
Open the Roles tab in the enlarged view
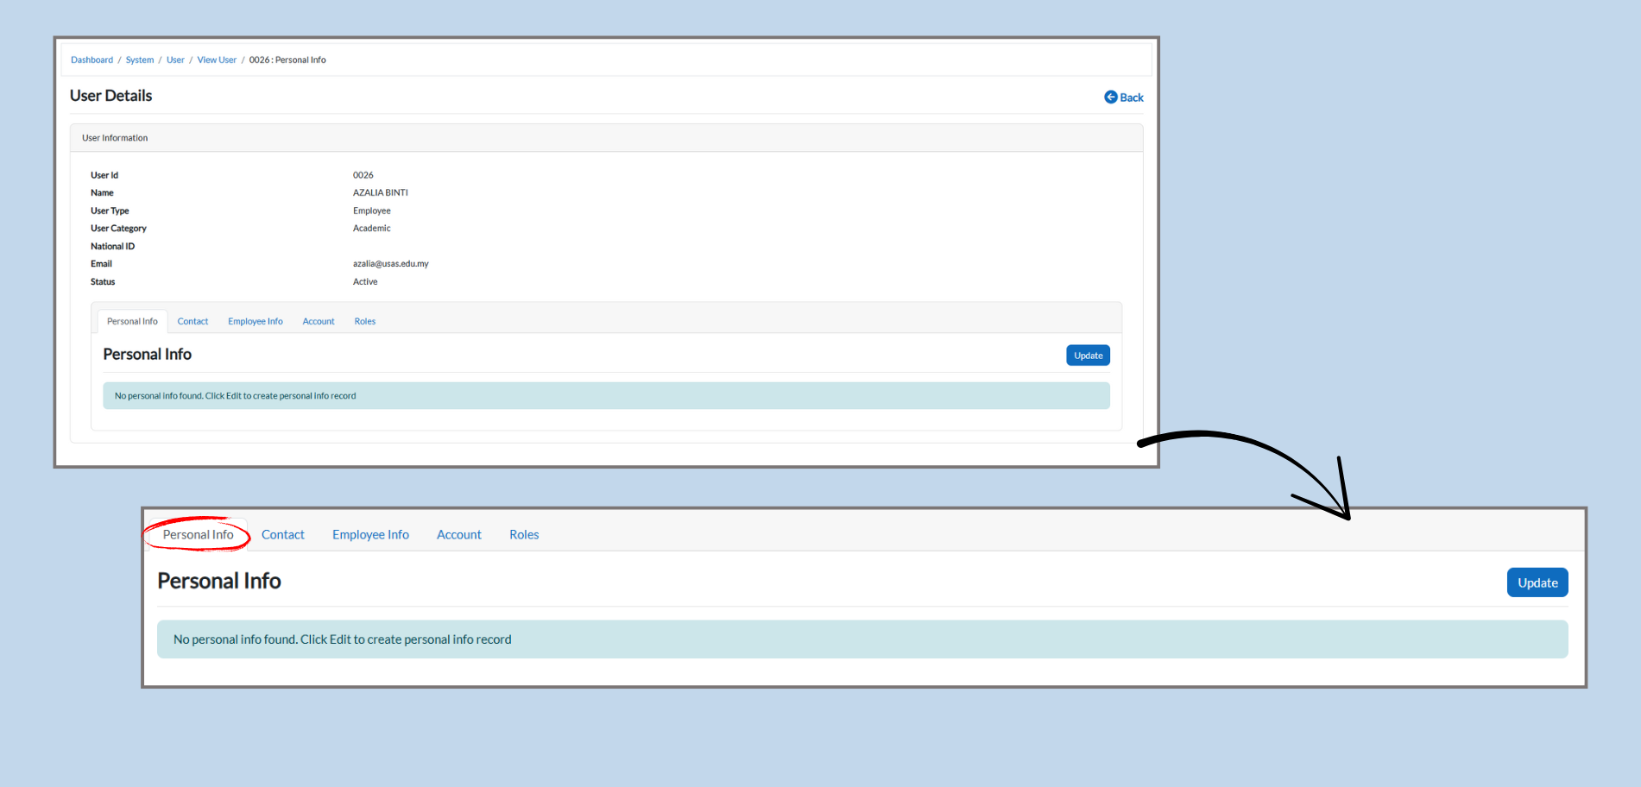[x=523, y=535]
